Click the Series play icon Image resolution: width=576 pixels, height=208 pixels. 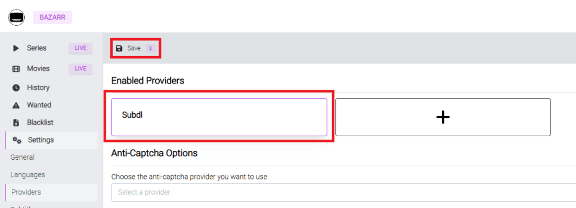16,48
